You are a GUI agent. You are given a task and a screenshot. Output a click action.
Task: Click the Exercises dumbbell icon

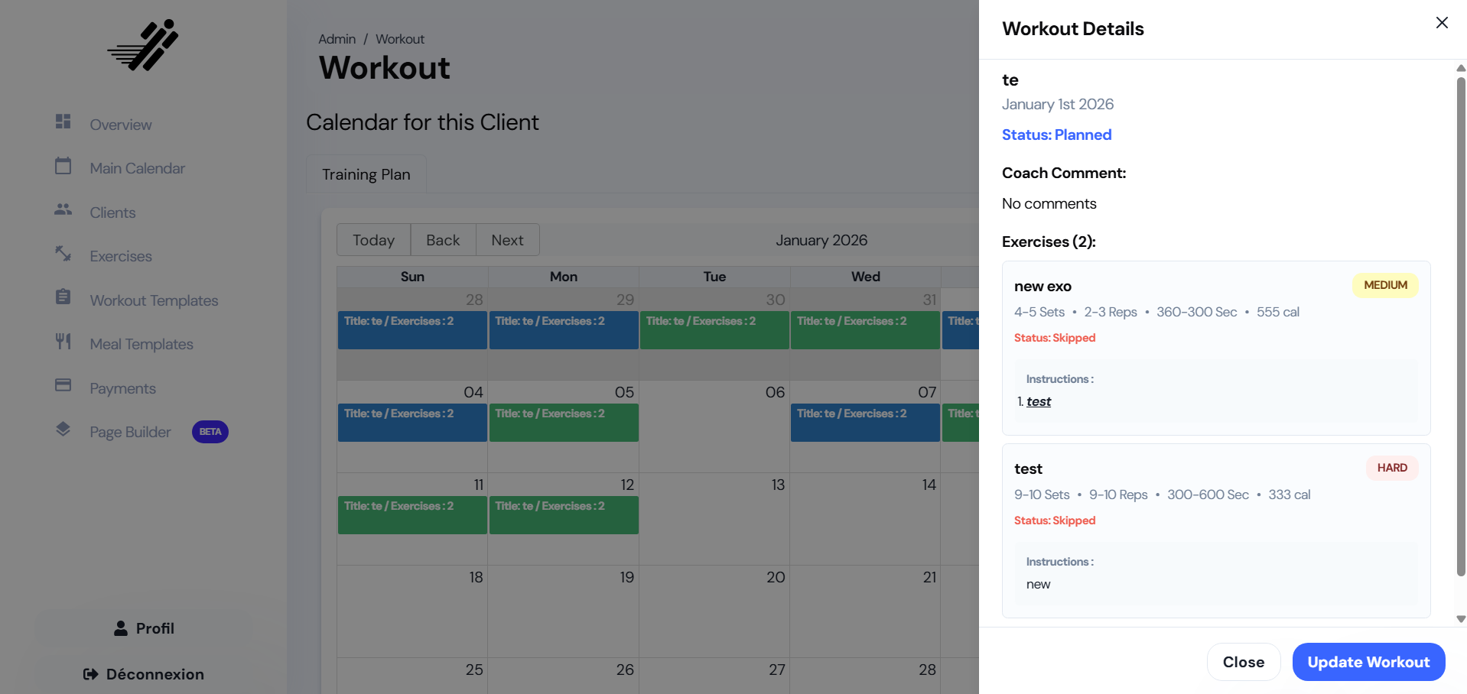tap(63, 253)
